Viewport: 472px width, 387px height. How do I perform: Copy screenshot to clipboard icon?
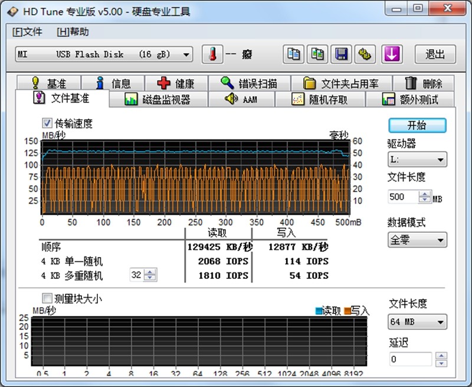[317, 54]
